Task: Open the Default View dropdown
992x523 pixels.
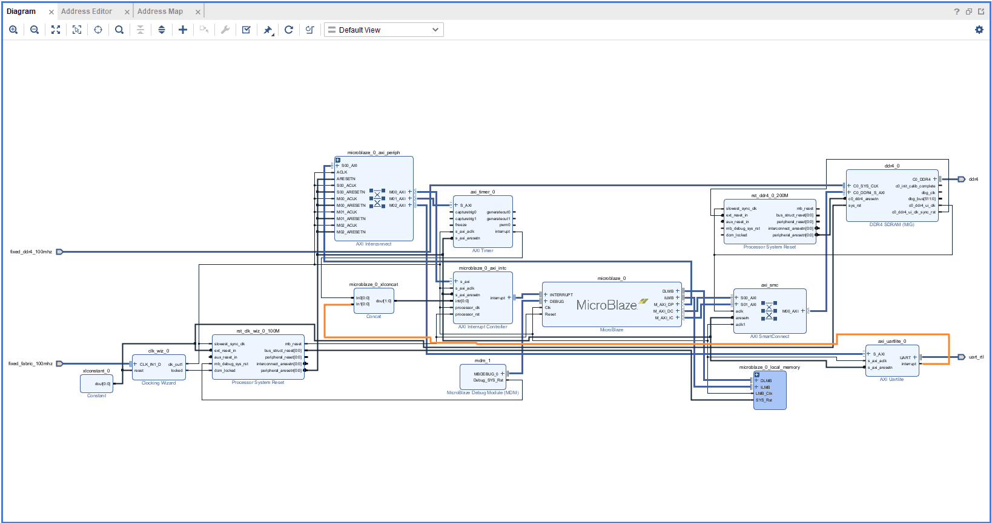Action: 384,30
